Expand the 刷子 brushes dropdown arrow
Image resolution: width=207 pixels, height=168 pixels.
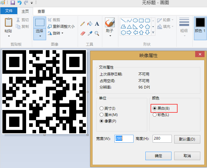click(x=110, y=36)
